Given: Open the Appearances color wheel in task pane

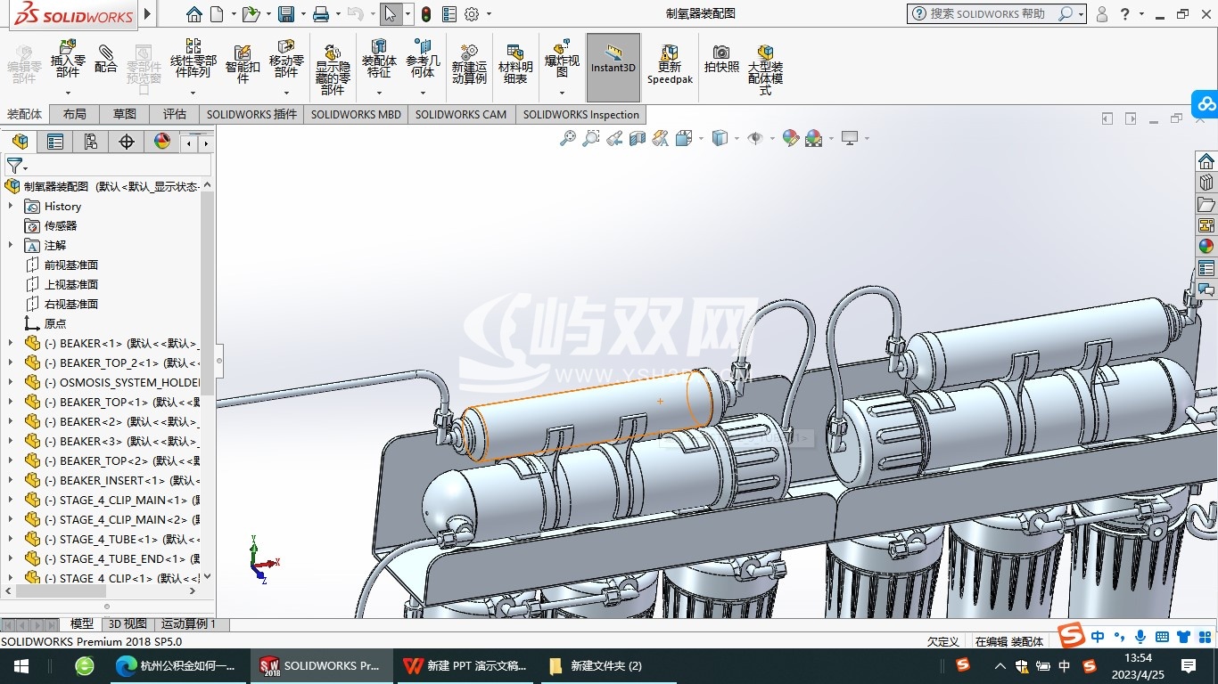Looking at the screenshot, I should (x=1206, y=247).
